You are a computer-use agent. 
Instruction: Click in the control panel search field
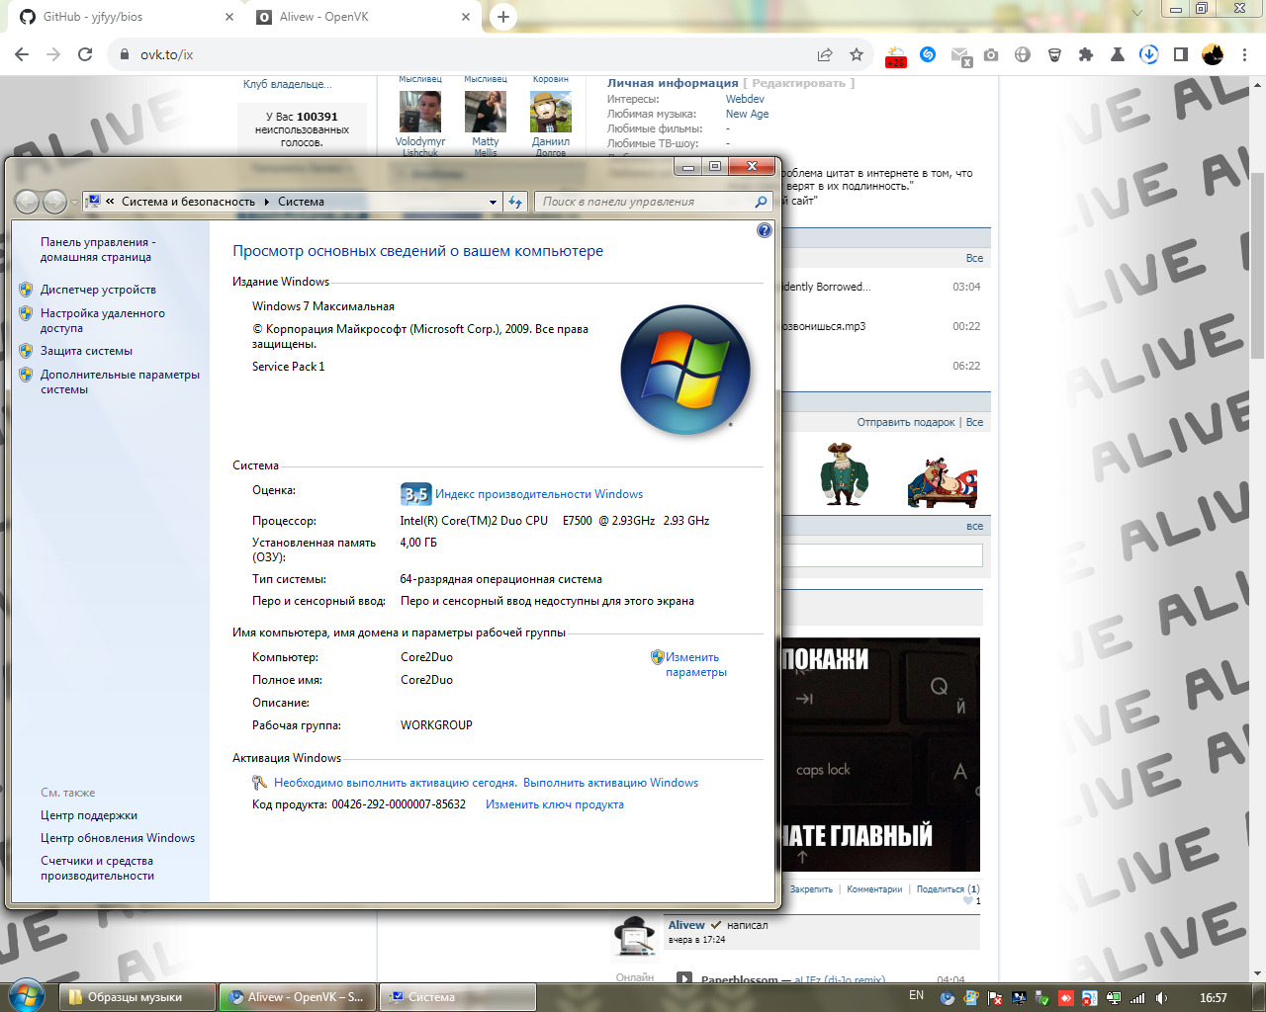coord(643,202)
